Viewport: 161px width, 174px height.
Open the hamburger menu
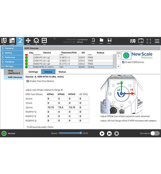coord(157,41)
